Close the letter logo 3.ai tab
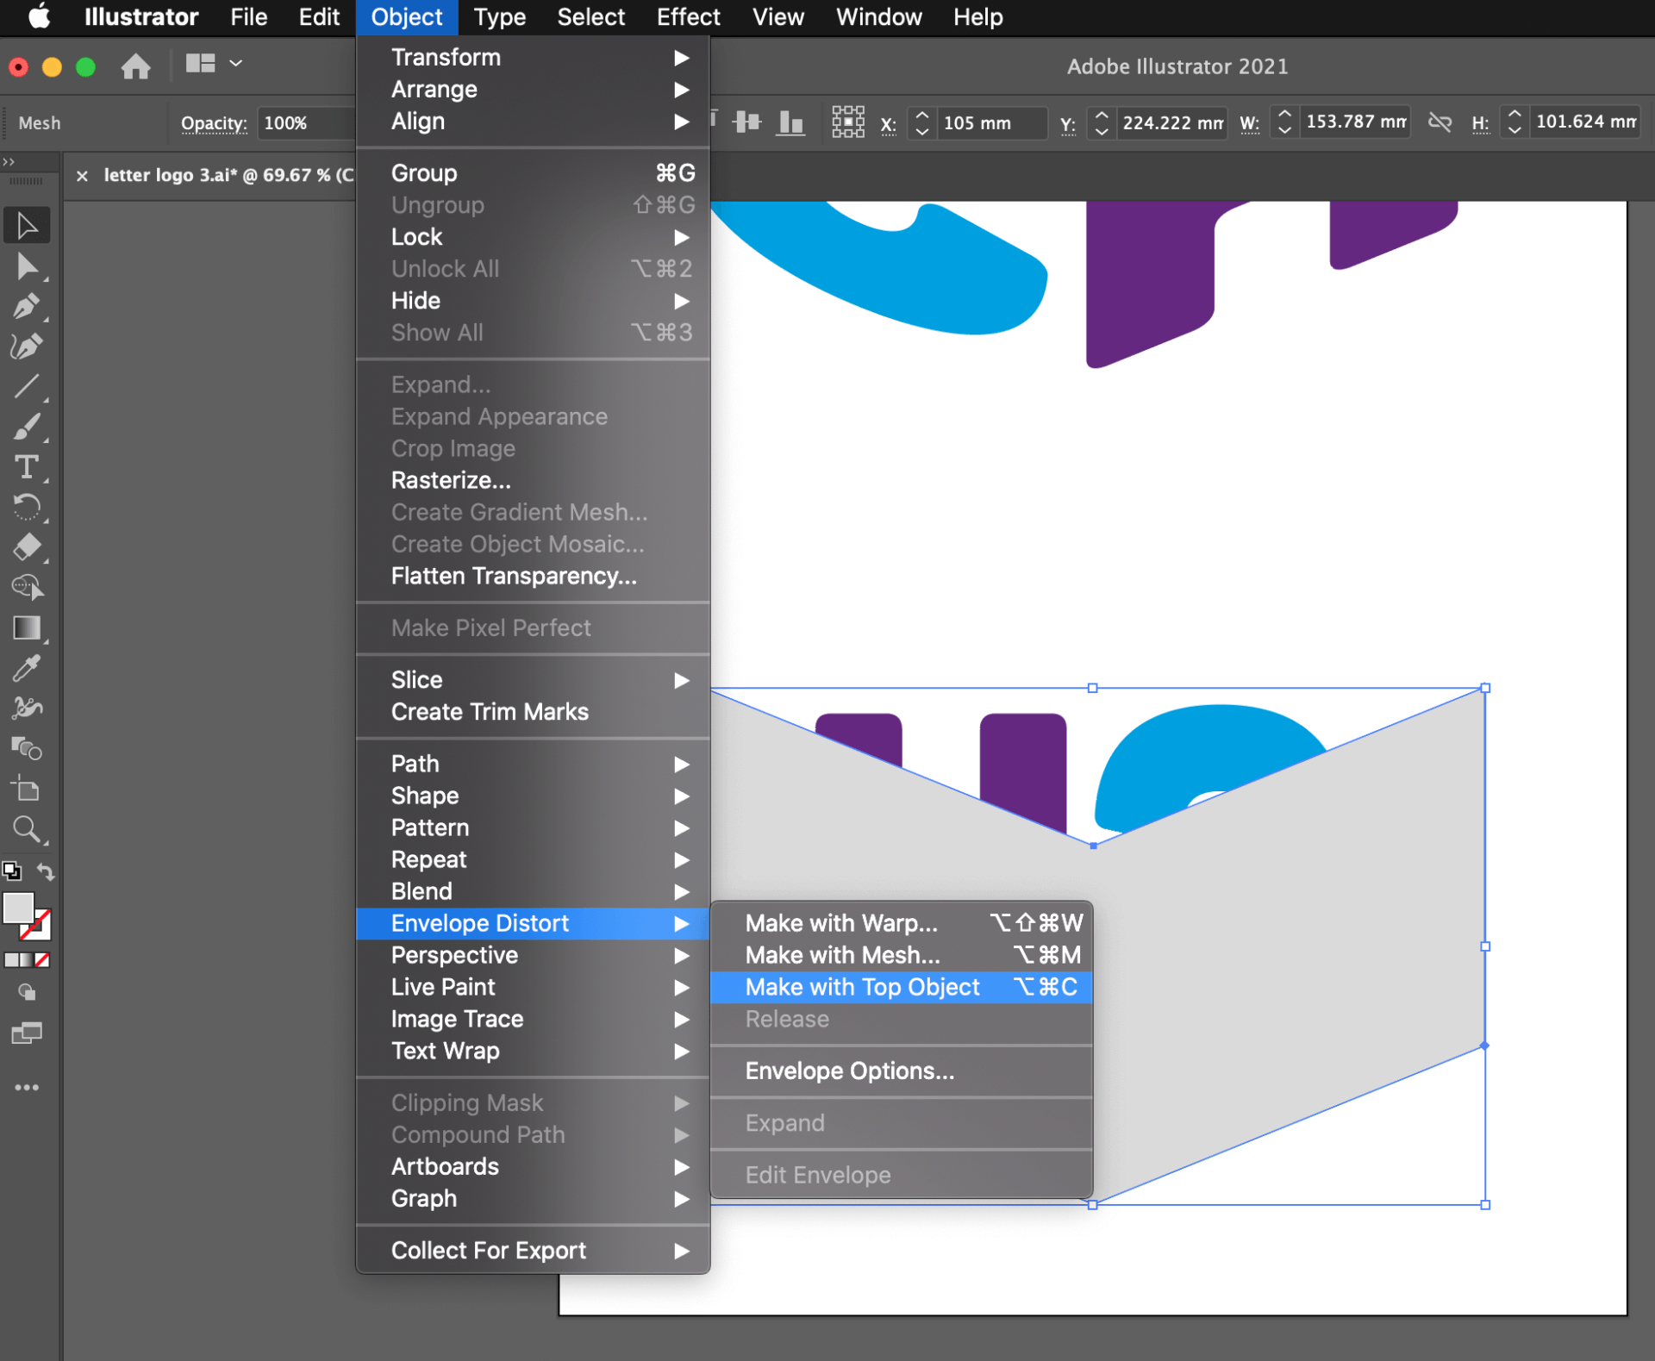This screenshot has height=1361, width=1655. pyautogui.click(x=82, y=176)
